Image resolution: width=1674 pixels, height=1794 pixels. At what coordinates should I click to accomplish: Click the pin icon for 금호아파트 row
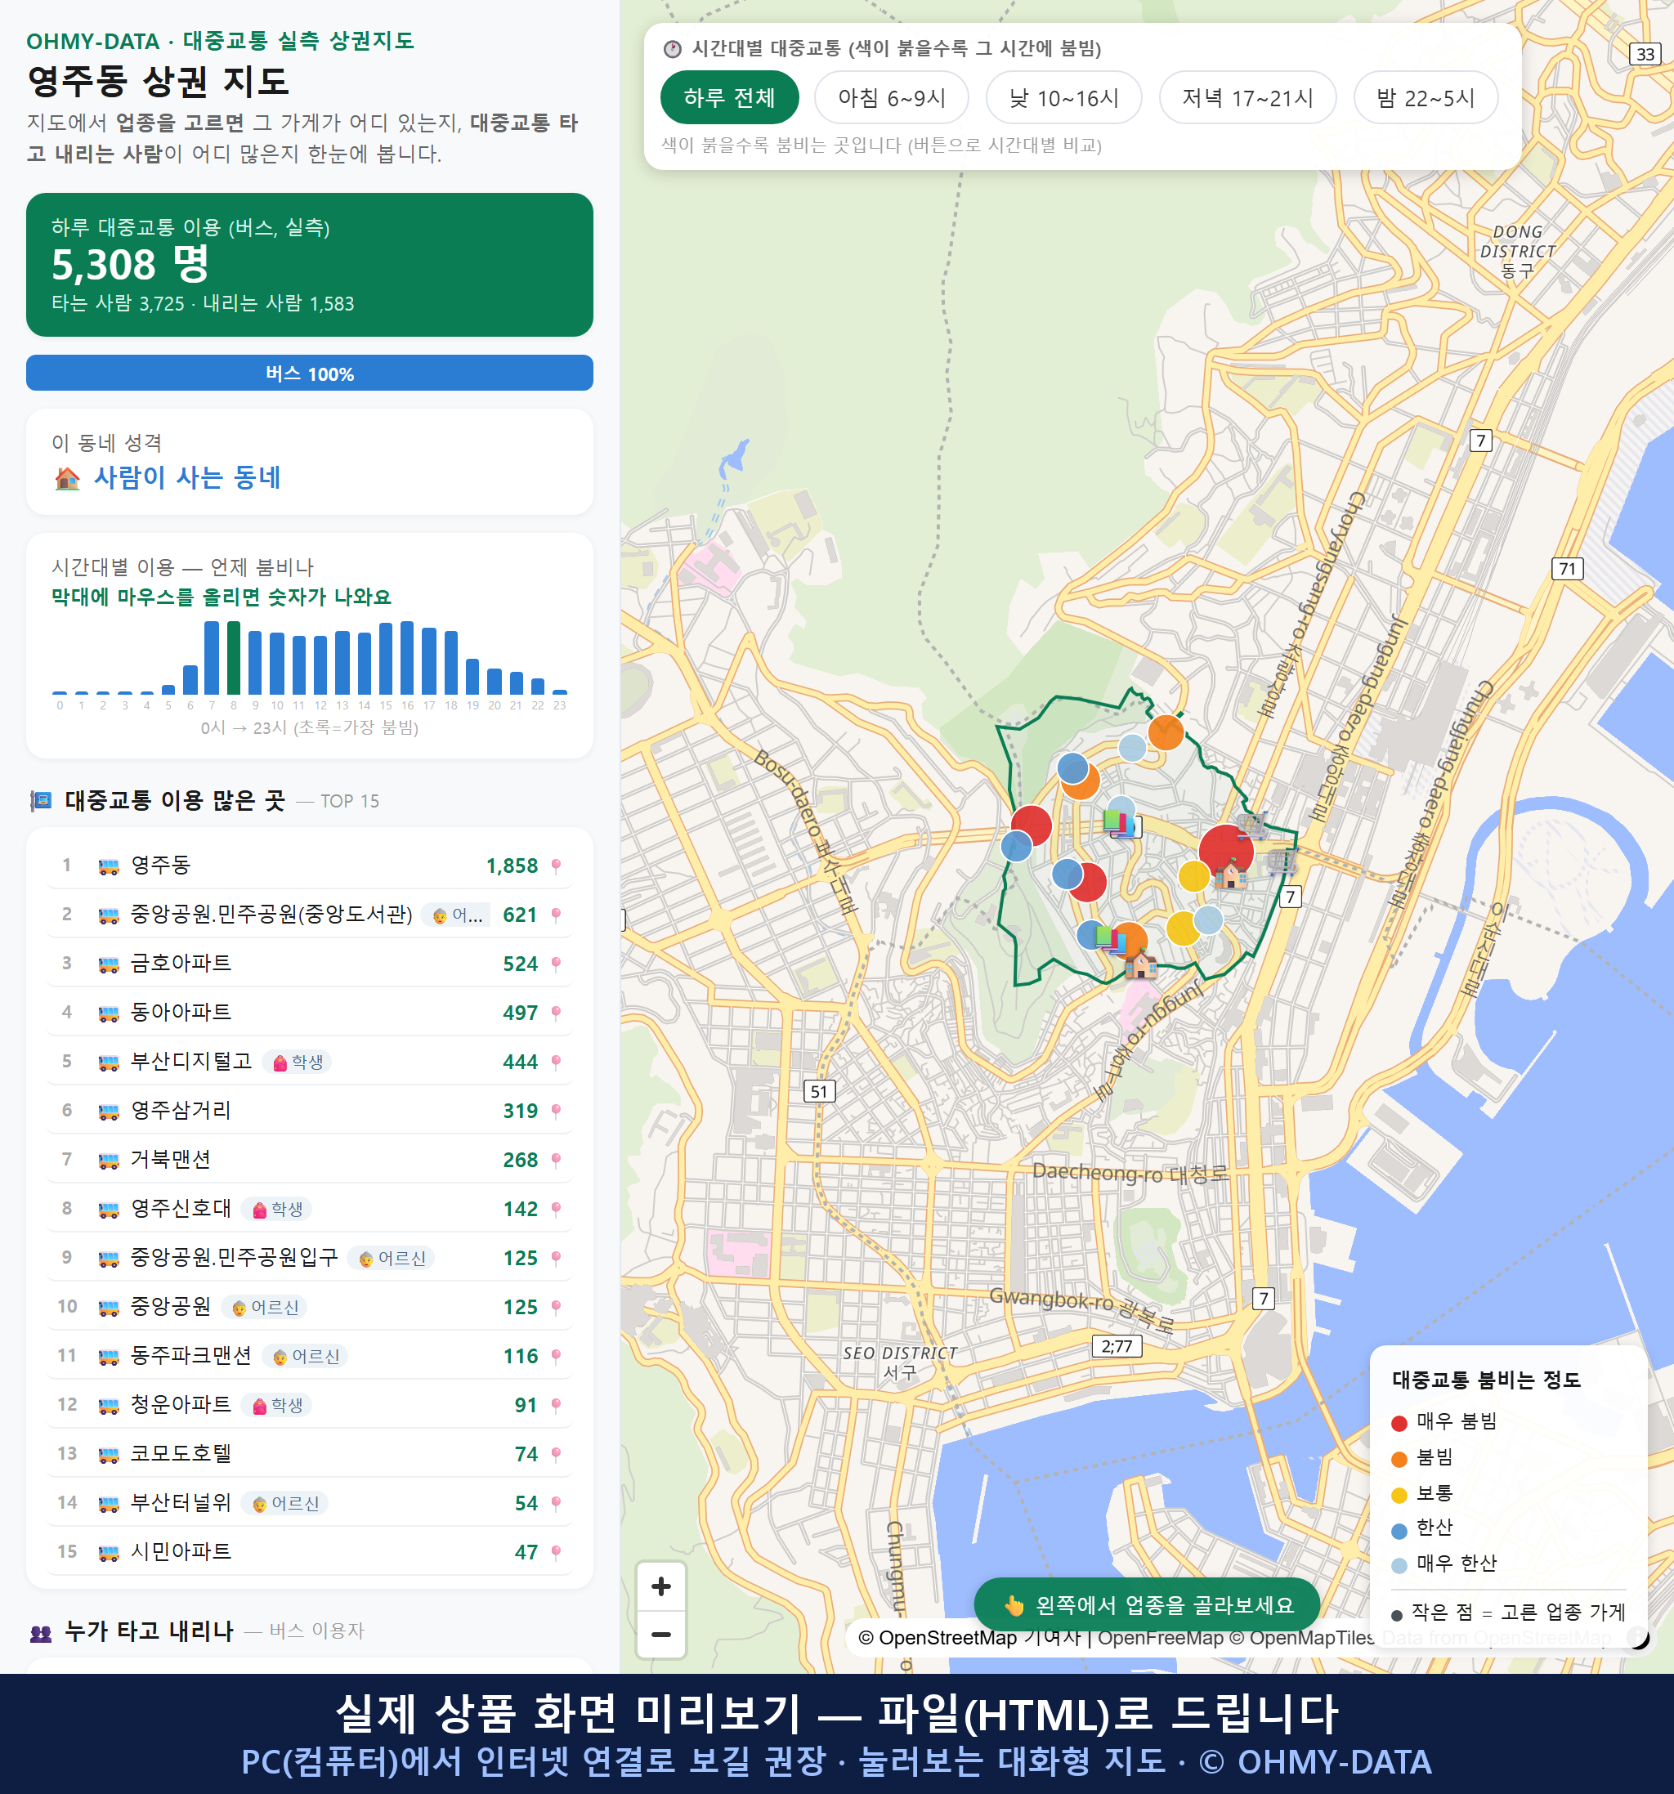tap(556, 964)
